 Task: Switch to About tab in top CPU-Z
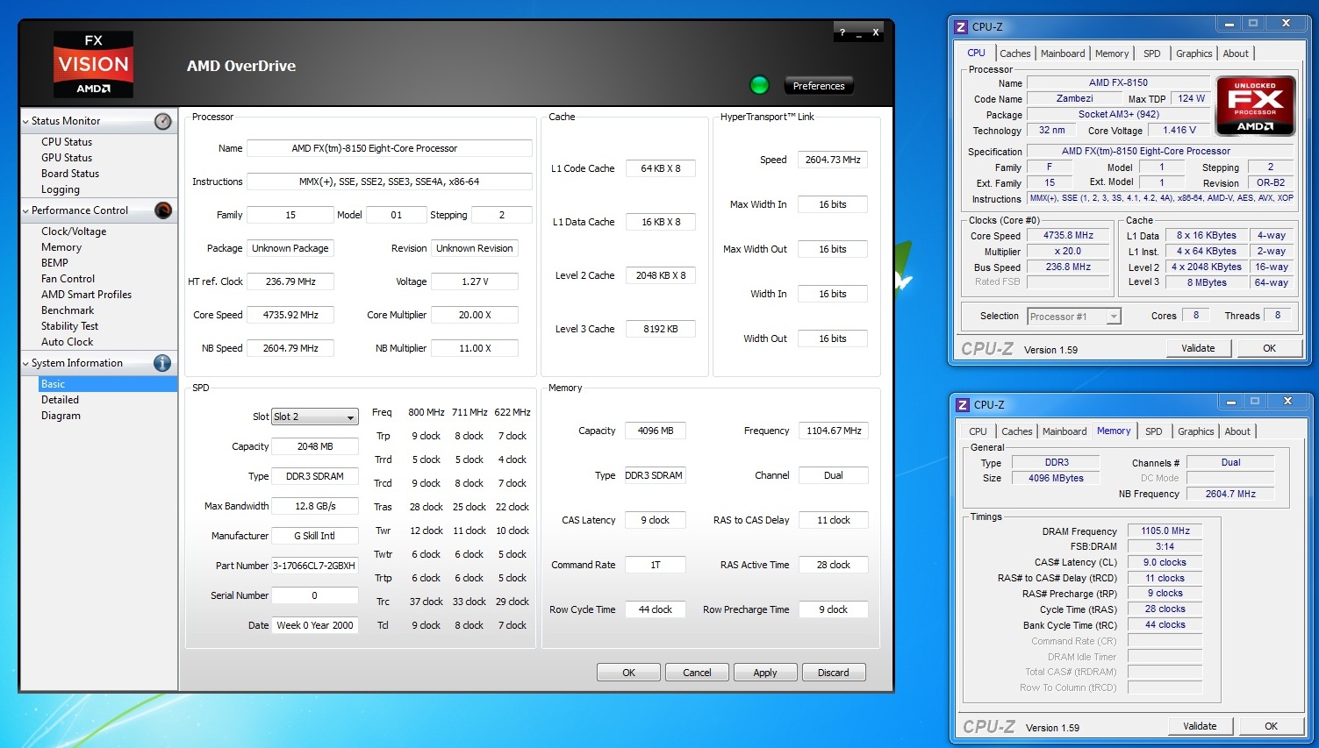click(1236, 53)
